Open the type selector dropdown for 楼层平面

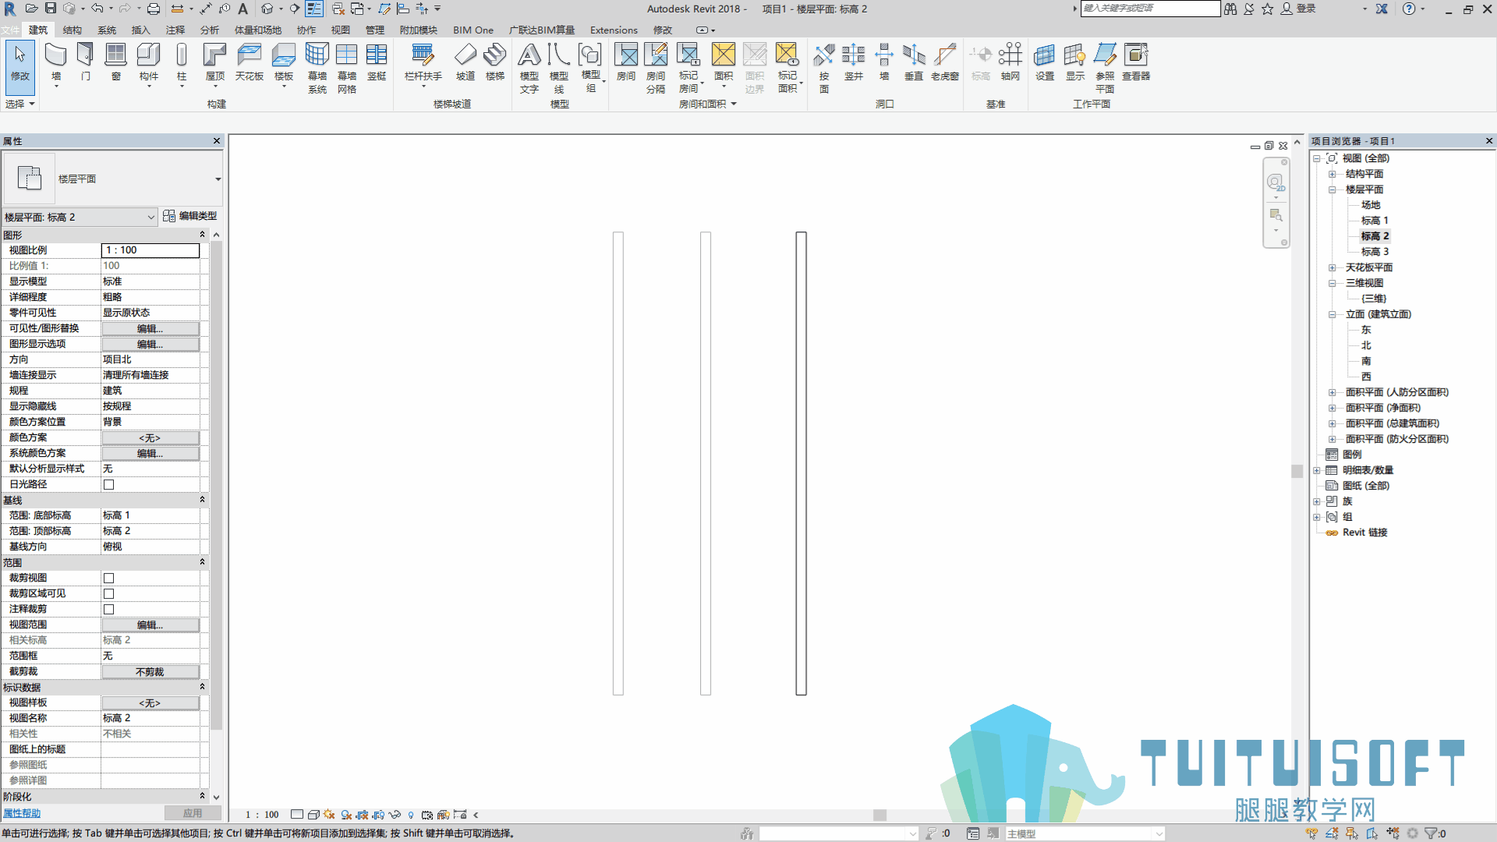pos(218,179)
